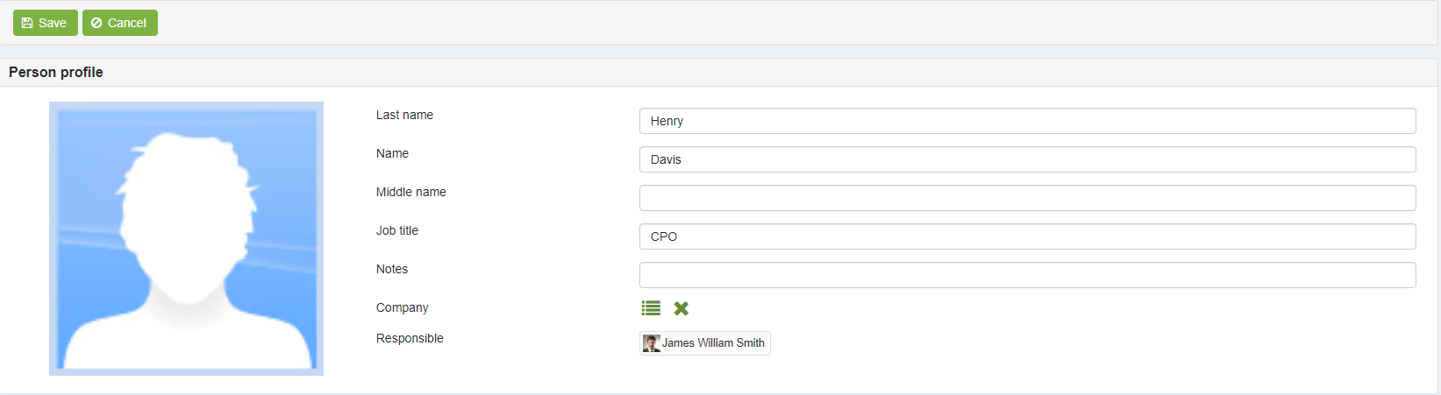Open the company selection list icon
Screen dimensions: 1441x395
[x=651, y=308]
